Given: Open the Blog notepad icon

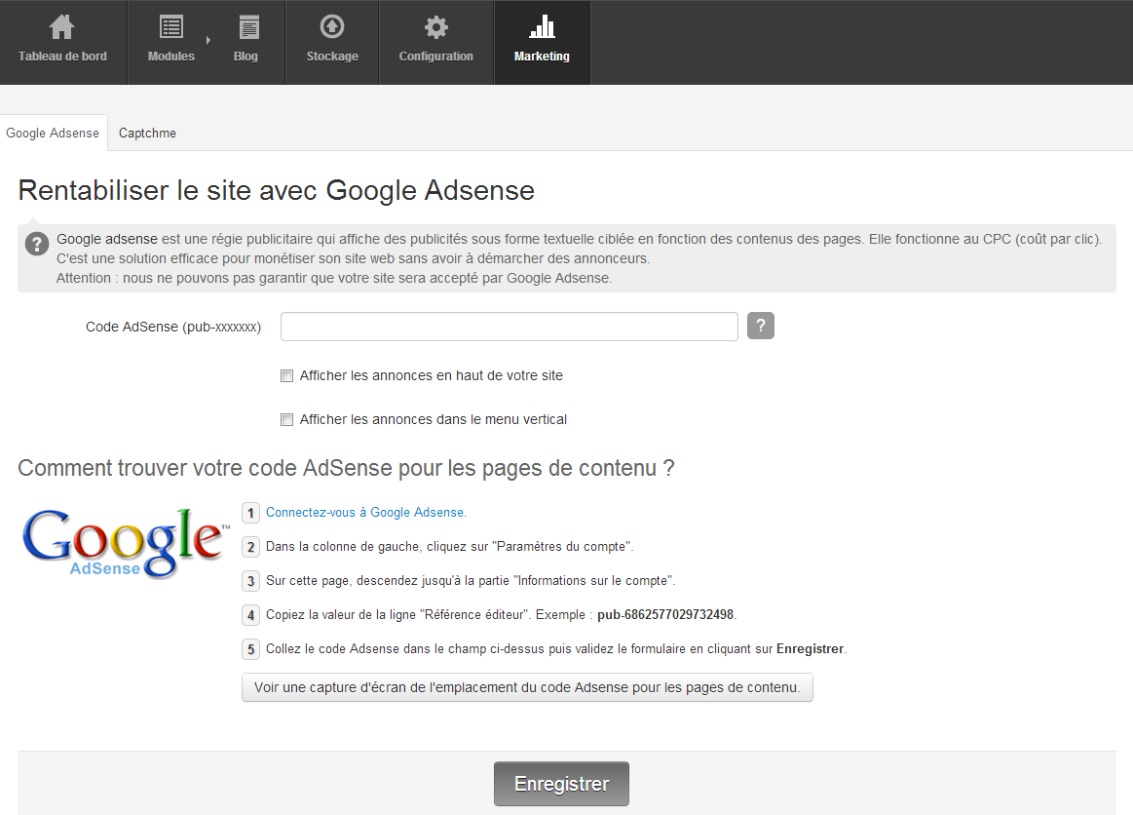Looking at the screenshot, I should point(249,27).
